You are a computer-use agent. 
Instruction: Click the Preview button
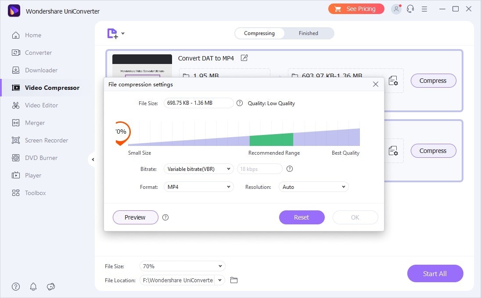[135, 217]
